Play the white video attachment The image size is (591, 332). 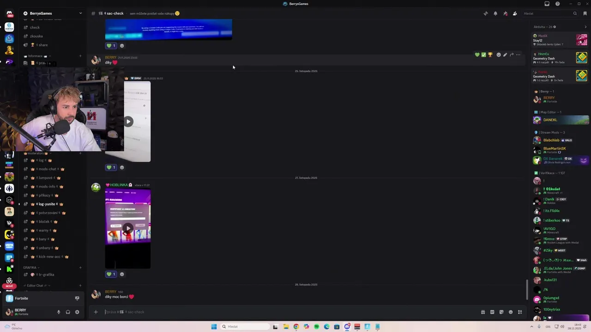pos(128,122)
